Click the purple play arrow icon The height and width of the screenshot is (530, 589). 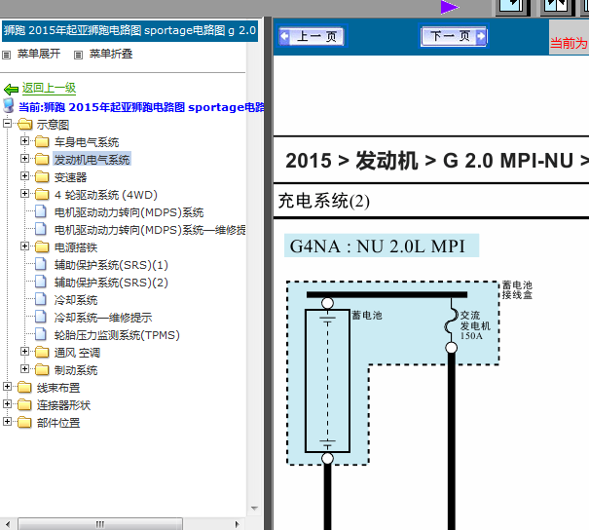449,7
